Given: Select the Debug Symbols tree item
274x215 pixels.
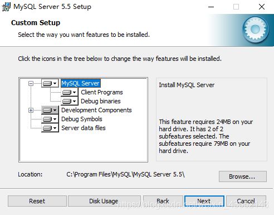Looking at the screenshot, I should click(x=82, y=119).
